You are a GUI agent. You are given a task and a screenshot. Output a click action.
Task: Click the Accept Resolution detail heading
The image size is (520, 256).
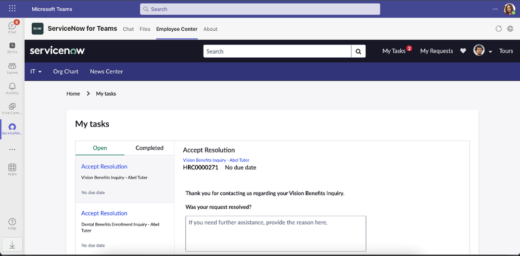tap(209, 150)
